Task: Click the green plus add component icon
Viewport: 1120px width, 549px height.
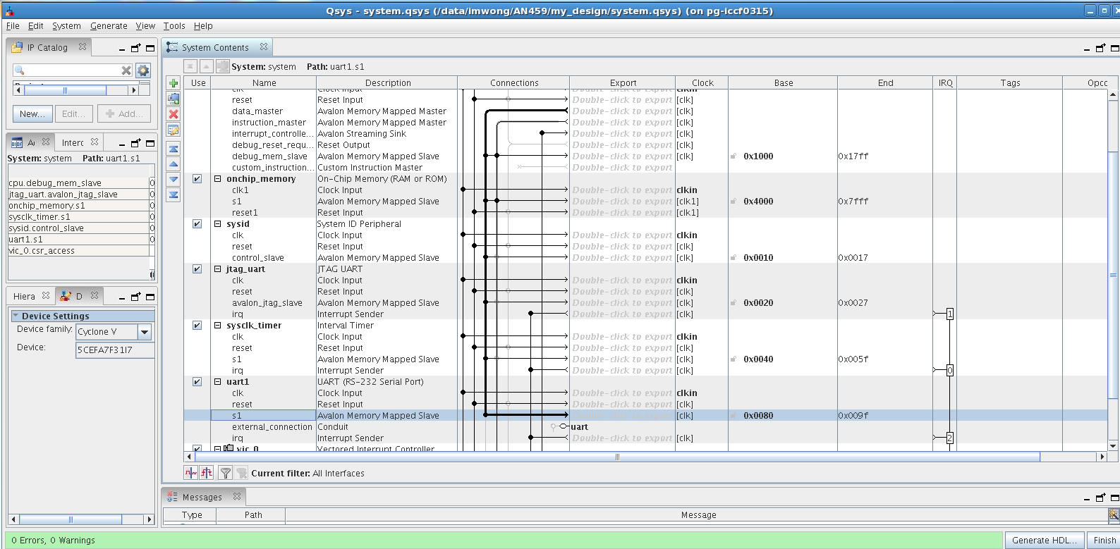Action: (174, 83)
